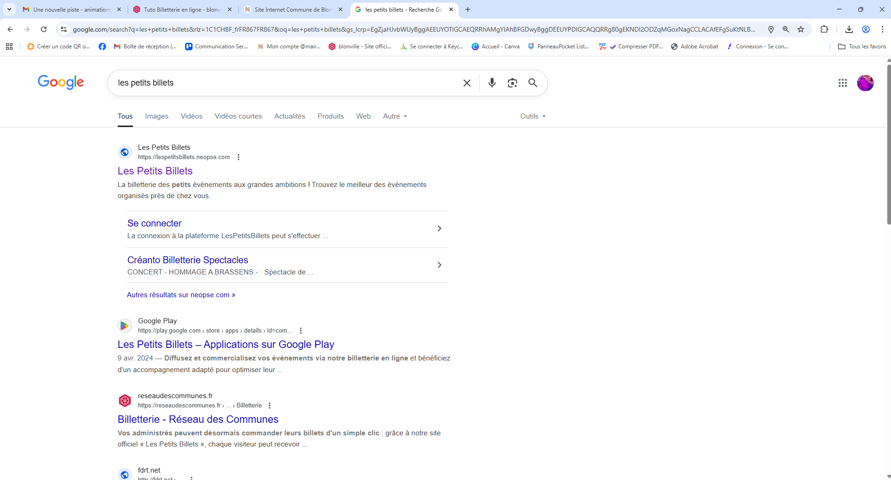Open PanneauPocket List... bookmark
Viewport: 891px width, 480px height.
(x=559, y=47)
